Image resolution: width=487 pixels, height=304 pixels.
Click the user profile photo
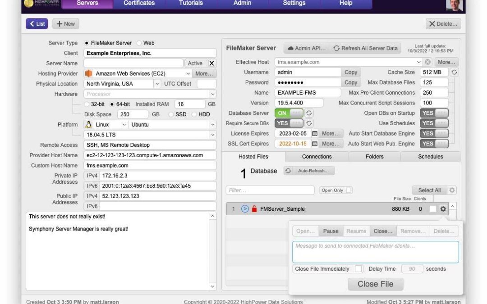(x=455, y=5)
